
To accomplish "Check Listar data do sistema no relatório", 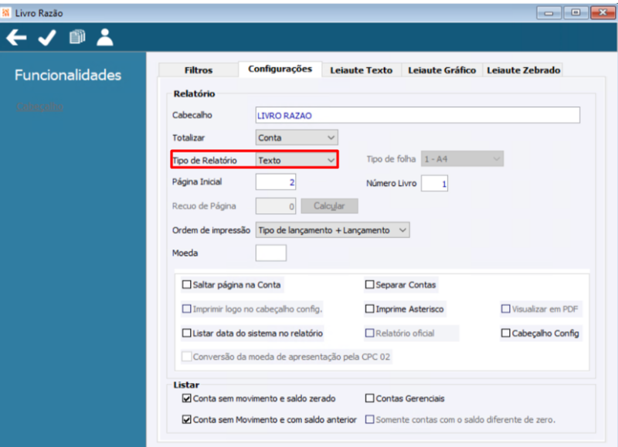I will 187,334.
